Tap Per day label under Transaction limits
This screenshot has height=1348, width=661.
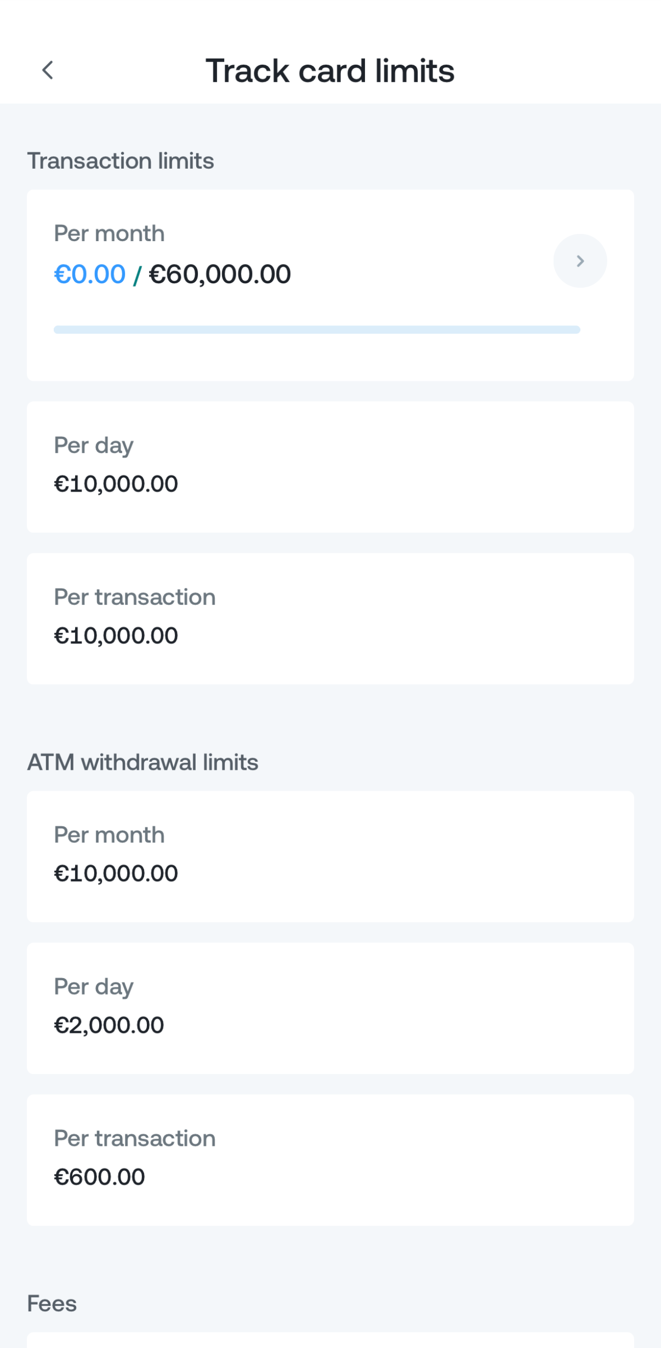click(94, 445)
